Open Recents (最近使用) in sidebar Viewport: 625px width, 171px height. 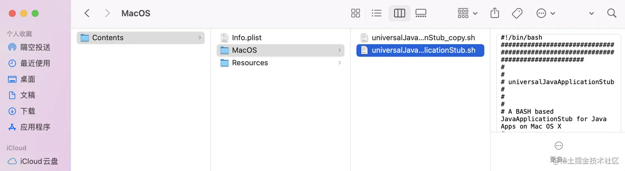point(35,63)
